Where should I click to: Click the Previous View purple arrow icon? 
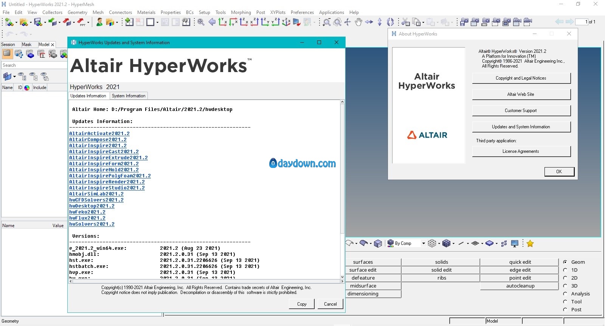tap(212, 22)
